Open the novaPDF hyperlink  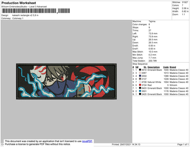coord(87,141)
